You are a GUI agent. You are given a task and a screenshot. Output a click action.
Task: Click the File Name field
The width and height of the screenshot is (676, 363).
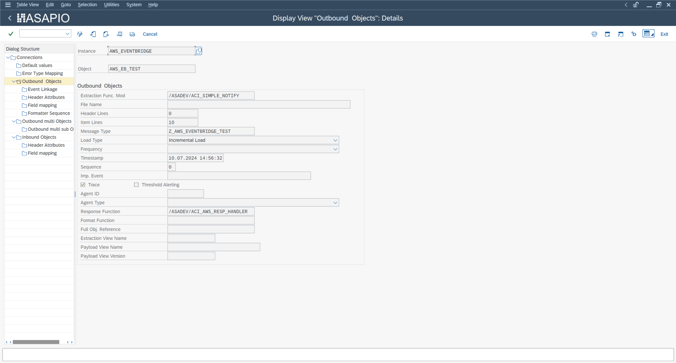tap(259, 104)
